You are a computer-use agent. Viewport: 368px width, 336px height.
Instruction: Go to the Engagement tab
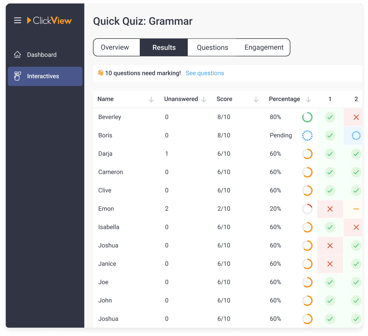tap(264, 47)
